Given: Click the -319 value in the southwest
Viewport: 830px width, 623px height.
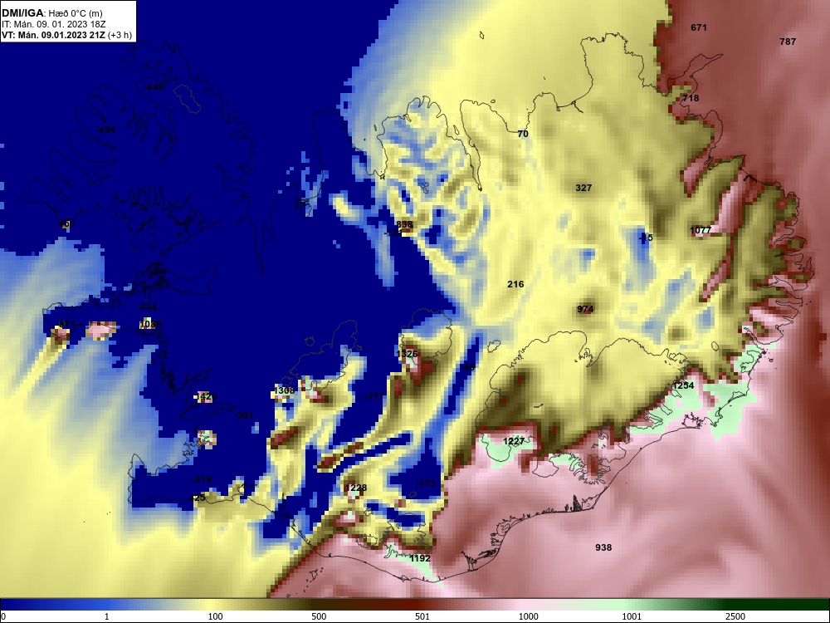Looking at the screenshot, I should coord(202,479).
